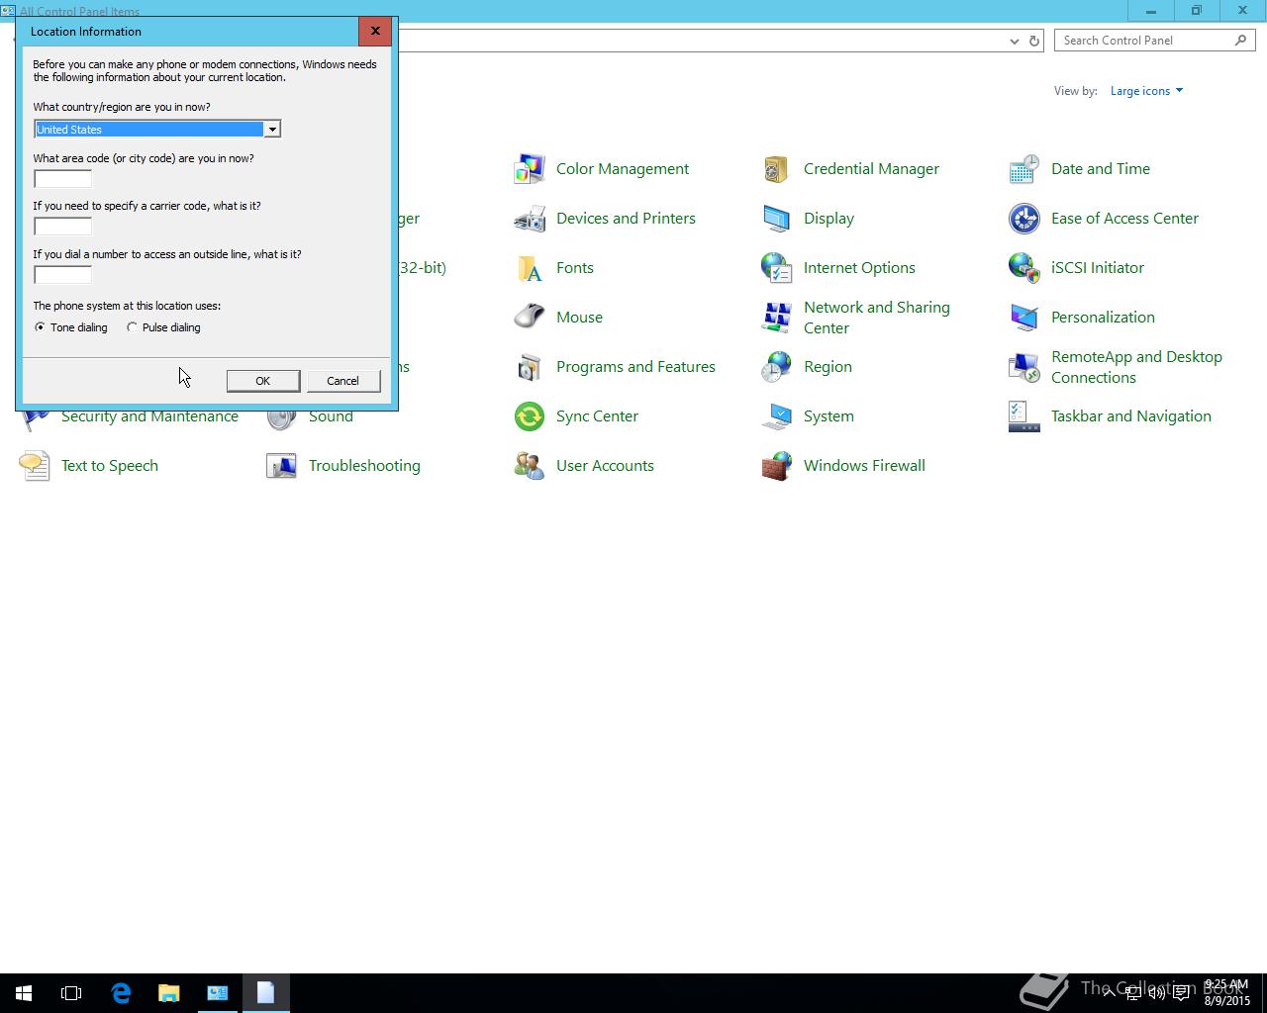
Task: Open Ease of Access Center icon
Action: (x=1024, y=219)
